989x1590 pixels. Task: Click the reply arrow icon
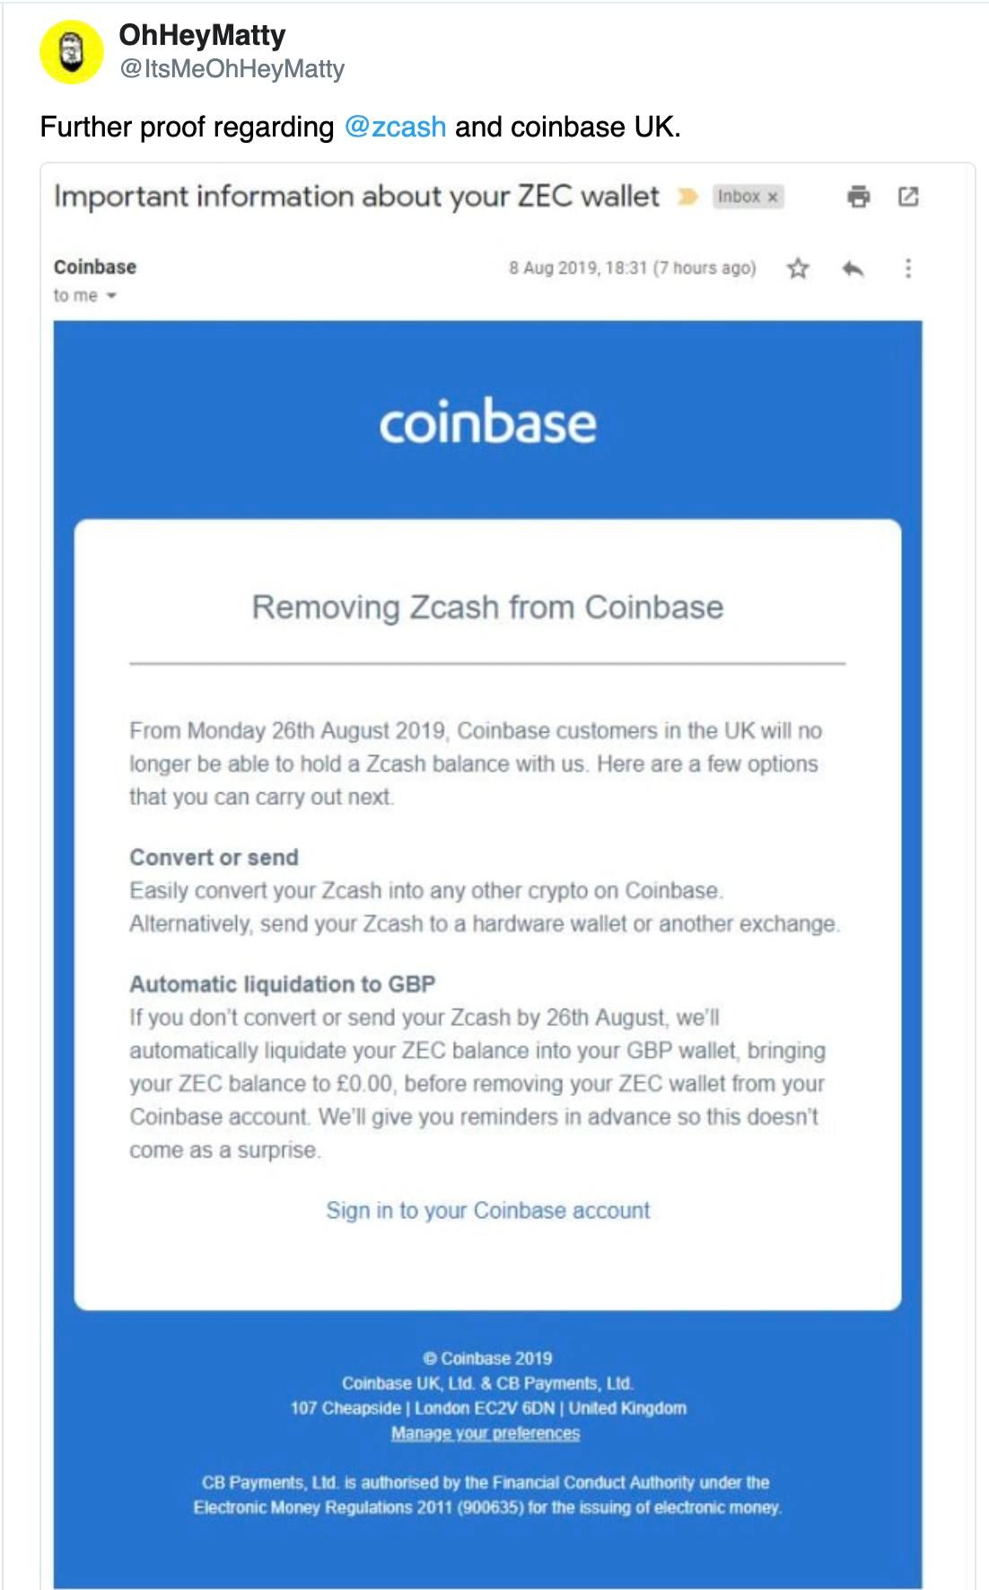click(853, 268)
